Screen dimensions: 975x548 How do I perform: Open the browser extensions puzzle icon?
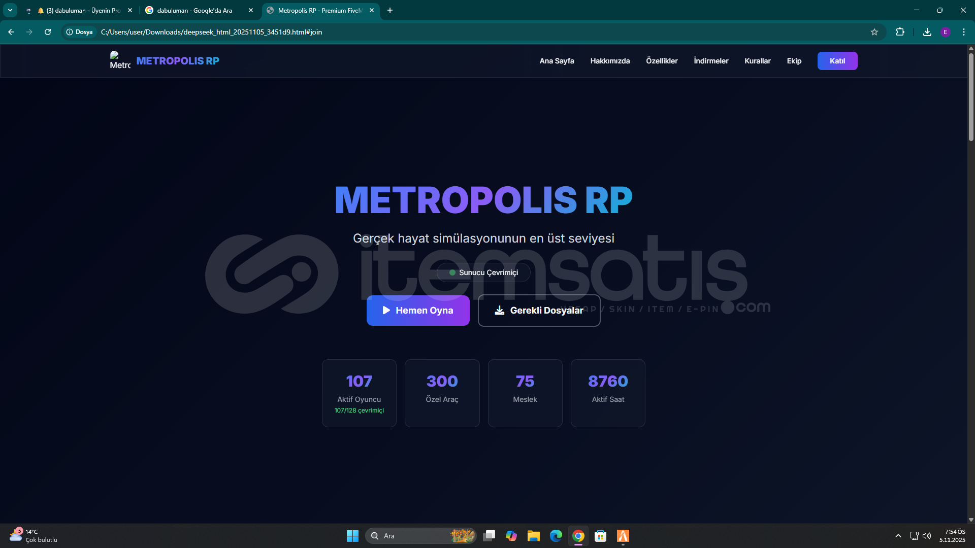tap(900, 32)
